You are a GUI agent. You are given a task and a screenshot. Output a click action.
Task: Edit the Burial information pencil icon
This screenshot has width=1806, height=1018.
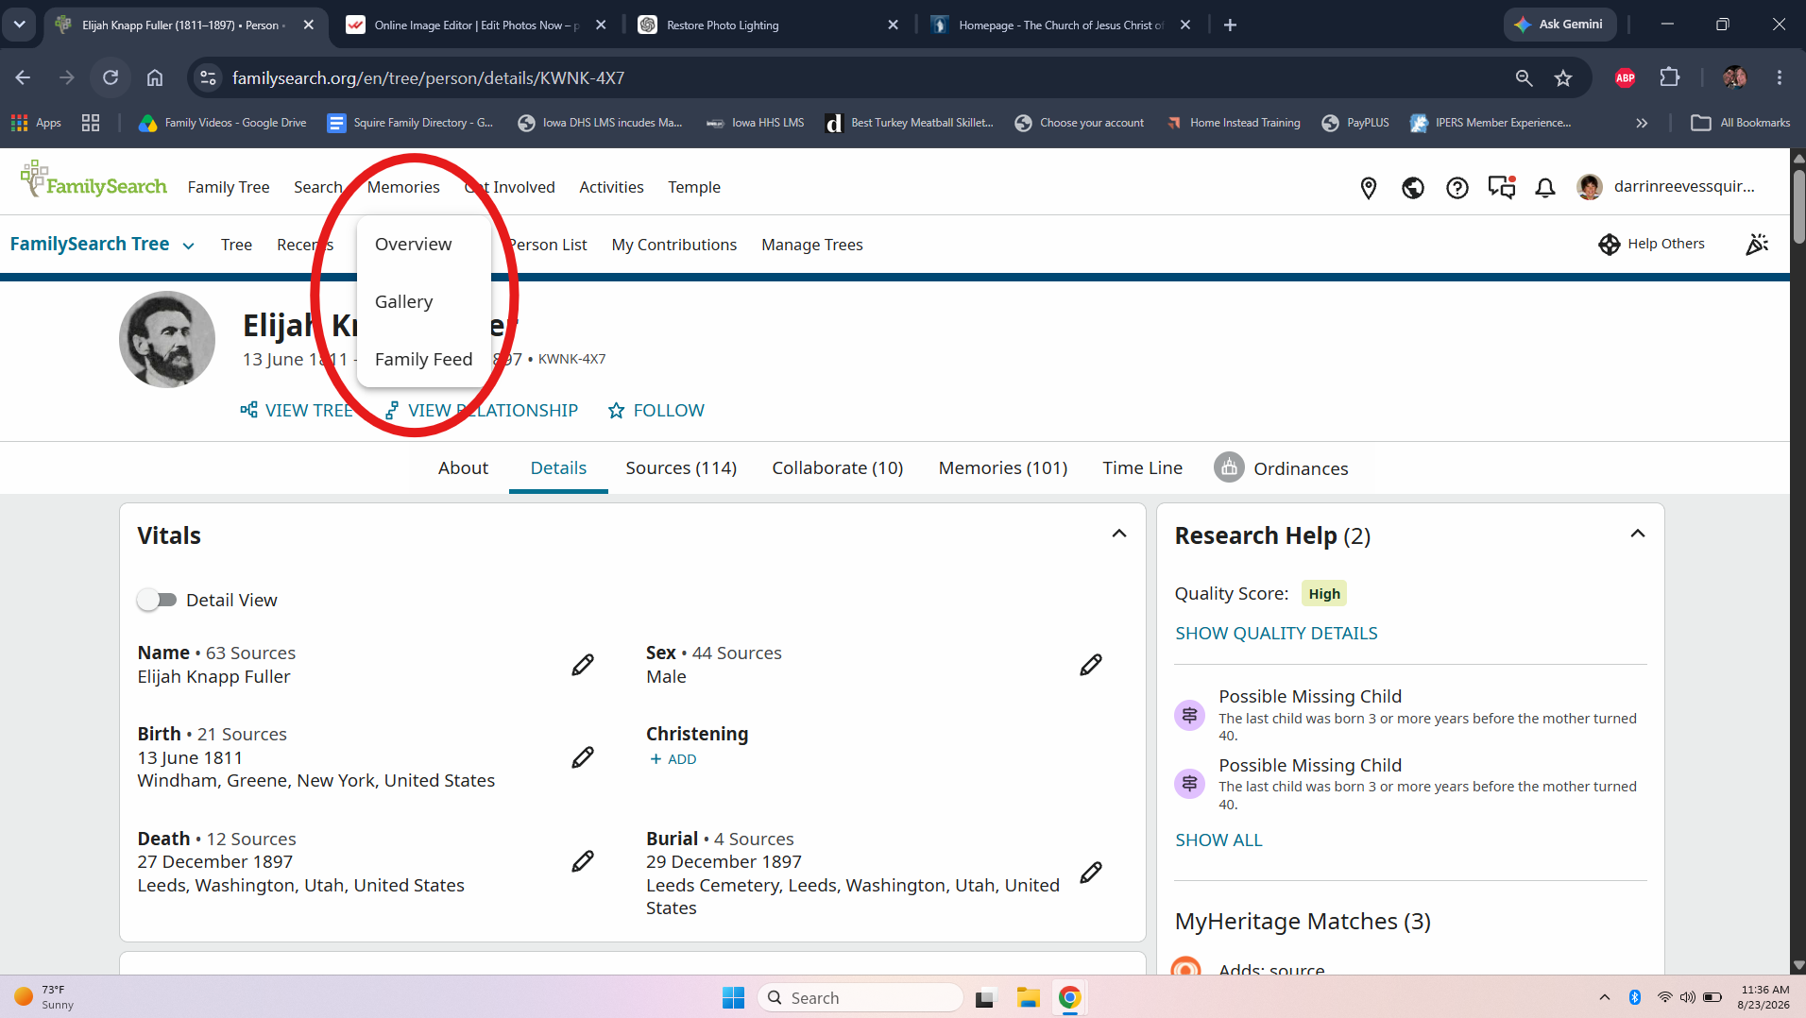coord(1091,873)
